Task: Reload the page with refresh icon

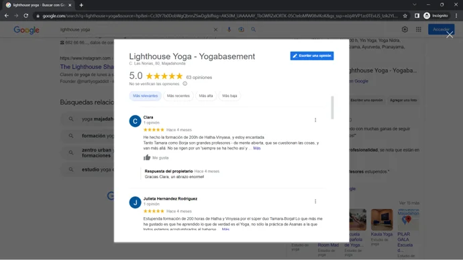Action: pyautogui.click(x=26, y=15)
